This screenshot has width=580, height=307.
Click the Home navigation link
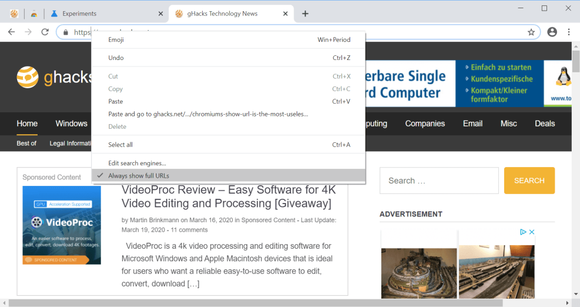27,124
